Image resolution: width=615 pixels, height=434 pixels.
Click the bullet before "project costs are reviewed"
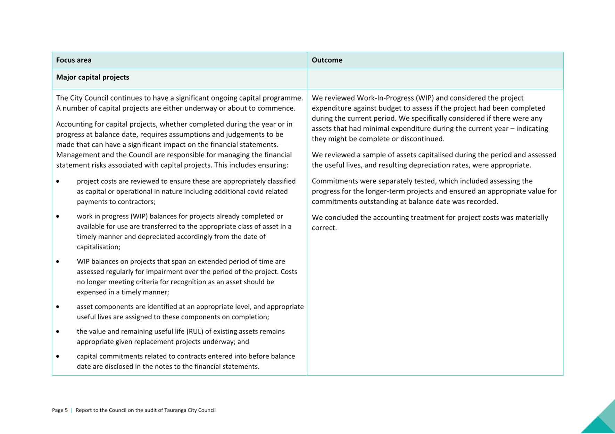[58, 181]
